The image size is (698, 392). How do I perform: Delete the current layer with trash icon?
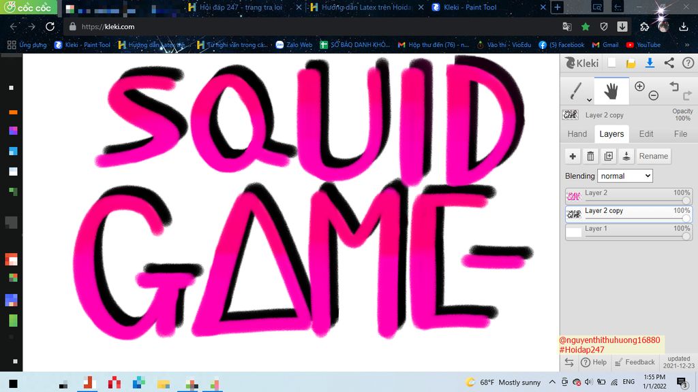point(590,156)
